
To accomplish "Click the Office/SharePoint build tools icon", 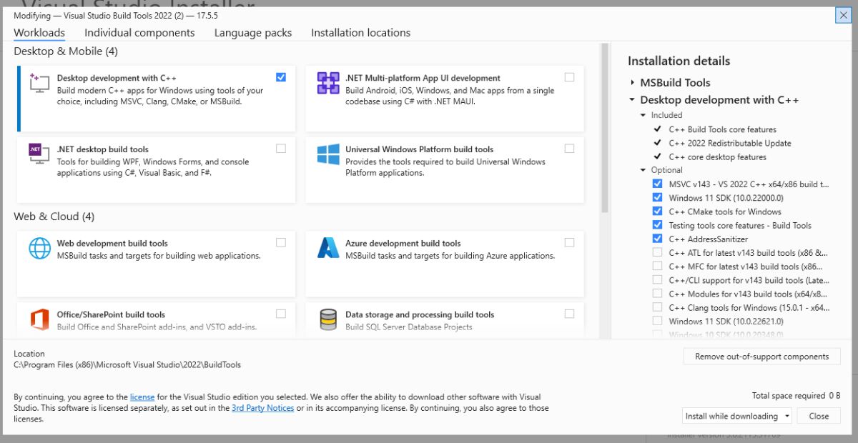I will point(39,319).
